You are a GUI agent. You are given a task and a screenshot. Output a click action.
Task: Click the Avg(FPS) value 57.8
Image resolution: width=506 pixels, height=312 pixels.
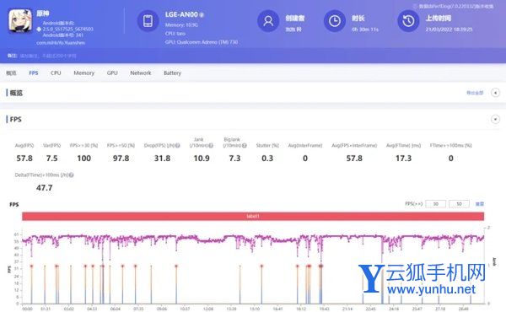[24, 159]
